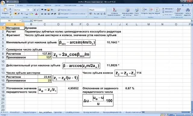This screenshot has height=116, width=193.
Task: Switch to the Page Layout ribbon tab
Action: [33, 5]
